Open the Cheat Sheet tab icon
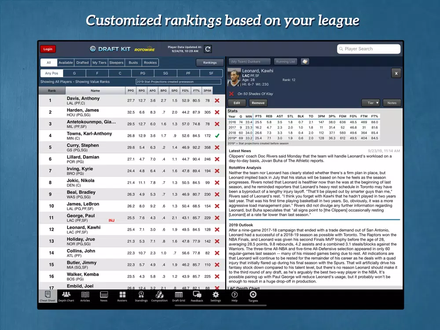The height and width of the screenshot is (330, 440). point(48,296)
